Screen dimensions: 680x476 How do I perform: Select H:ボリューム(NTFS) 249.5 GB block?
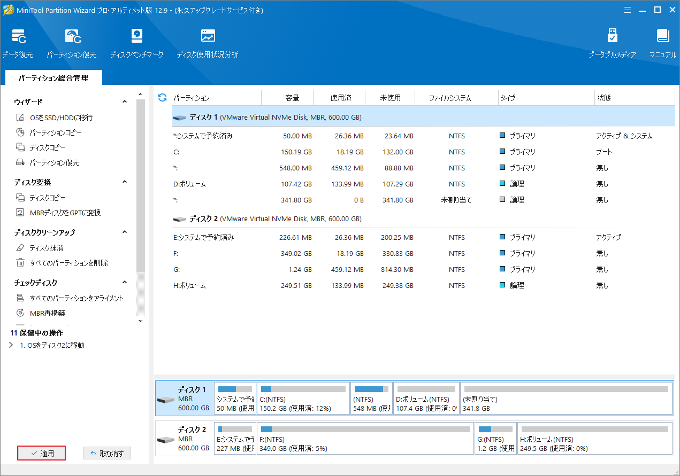click(595, 438)
